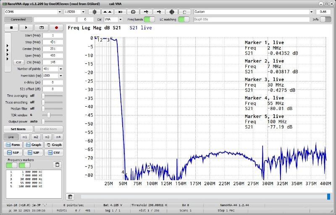The width and height of the screenshot is (336, 215).
Task: Save S1P file using the S1P button
Action: [x=13, y=152]
